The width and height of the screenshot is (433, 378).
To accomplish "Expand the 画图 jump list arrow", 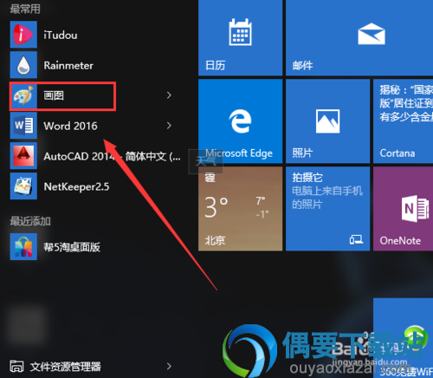I will coord(169,95).
